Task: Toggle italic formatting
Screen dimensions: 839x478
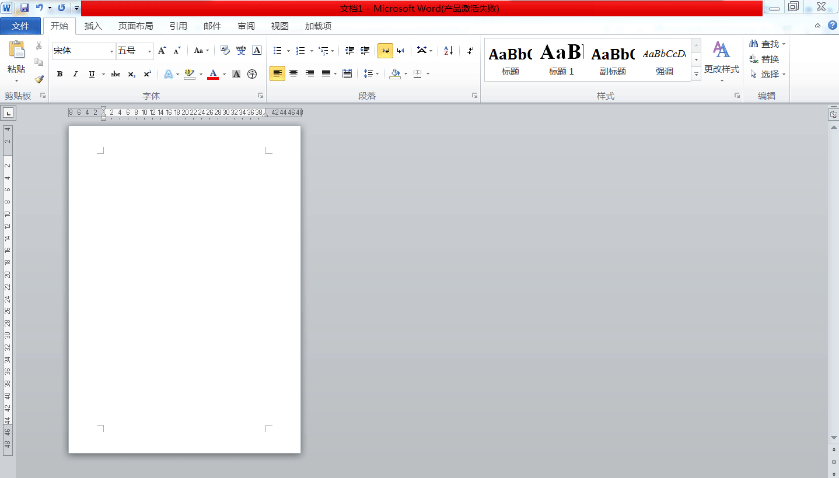Action: (75, 74)
